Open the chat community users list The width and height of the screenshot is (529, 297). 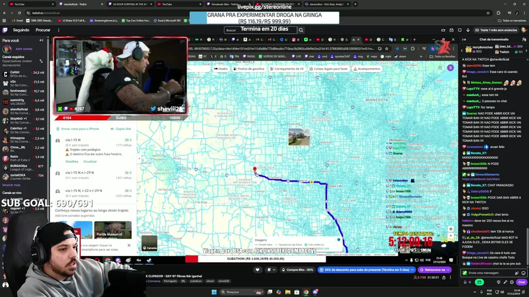click(x=524, y=40)
